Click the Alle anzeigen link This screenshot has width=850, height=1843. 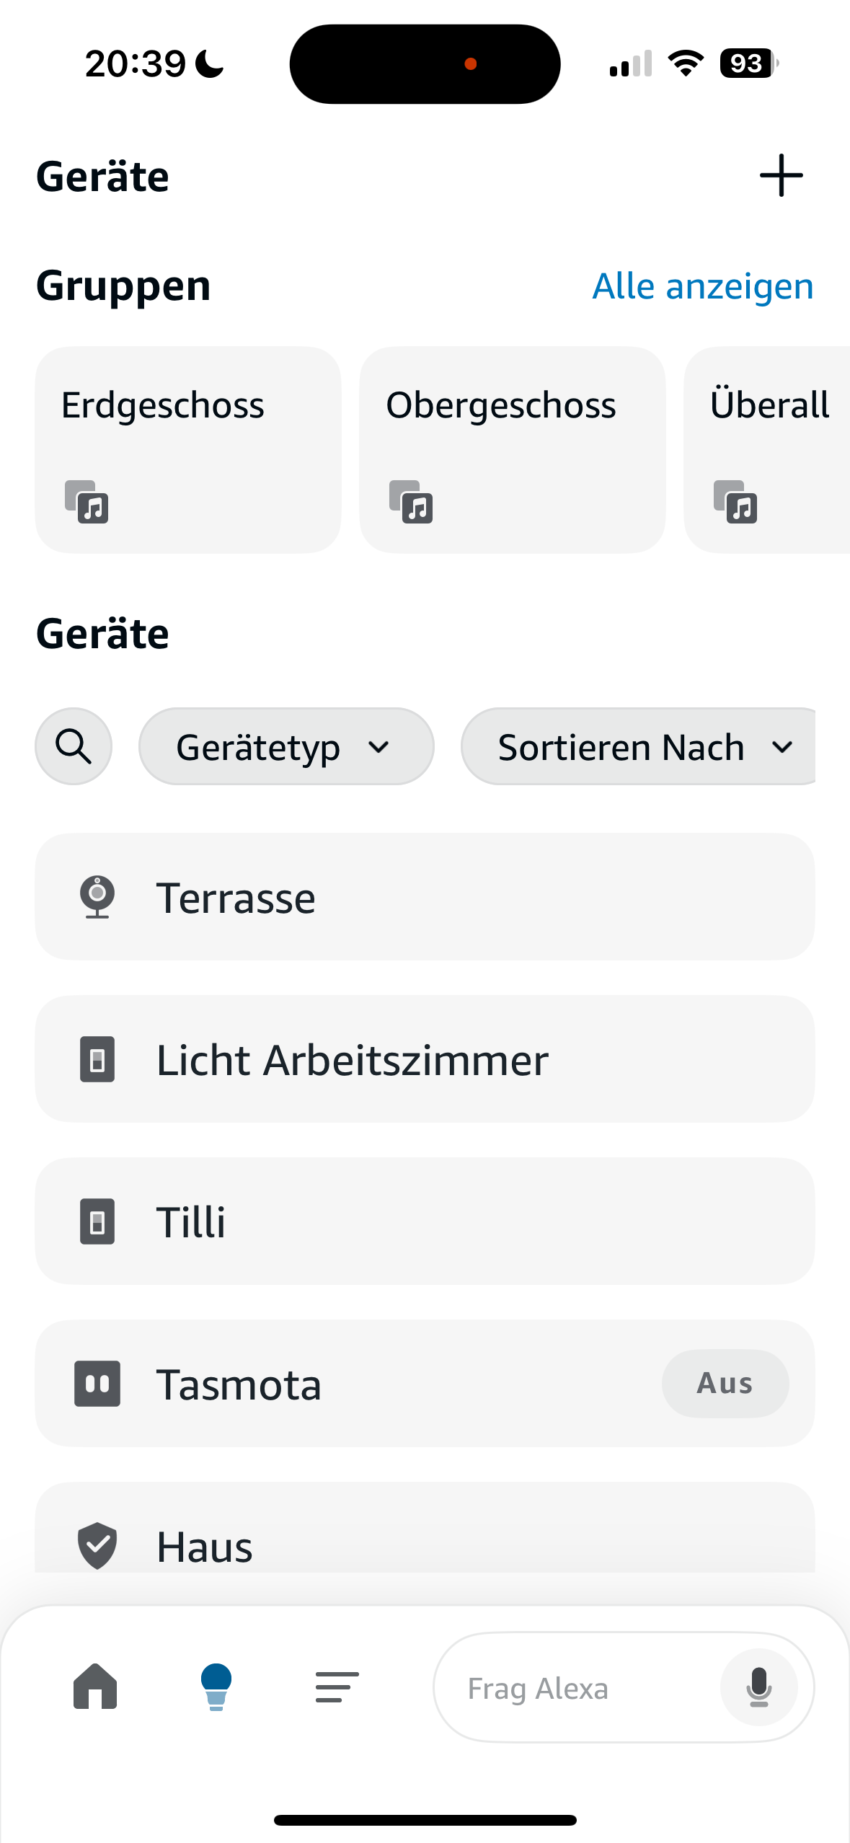pyautogui.click(x=702, y=286)
